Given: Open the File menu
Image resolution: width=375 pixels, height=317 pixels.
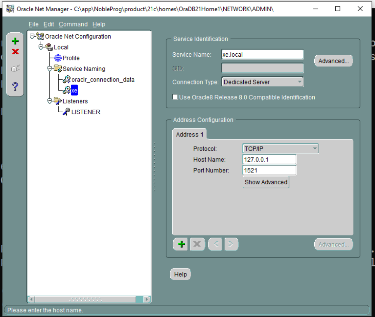Looking at the screenshot, I should 34,24.
